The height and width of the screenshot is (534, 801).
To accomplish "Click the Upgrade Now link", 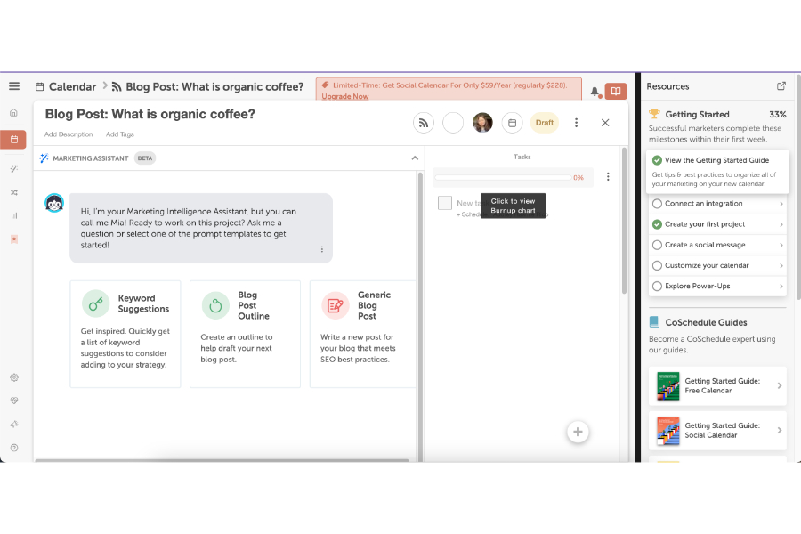I will [344, 96].
